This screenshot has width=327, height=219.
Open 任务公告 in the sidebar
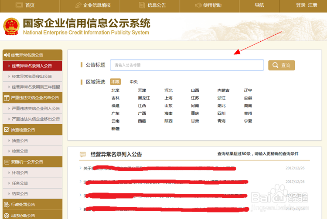click(33, 183)
